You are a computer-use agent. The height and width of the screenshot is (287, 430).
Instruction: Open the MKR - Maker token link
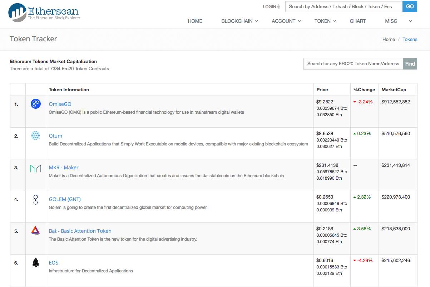point(64,168)
